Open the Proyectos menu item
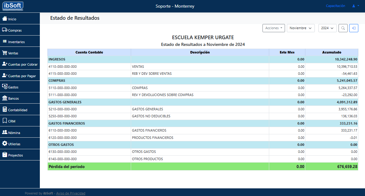This screenshot has width=365, height=196. coord(16,155)
